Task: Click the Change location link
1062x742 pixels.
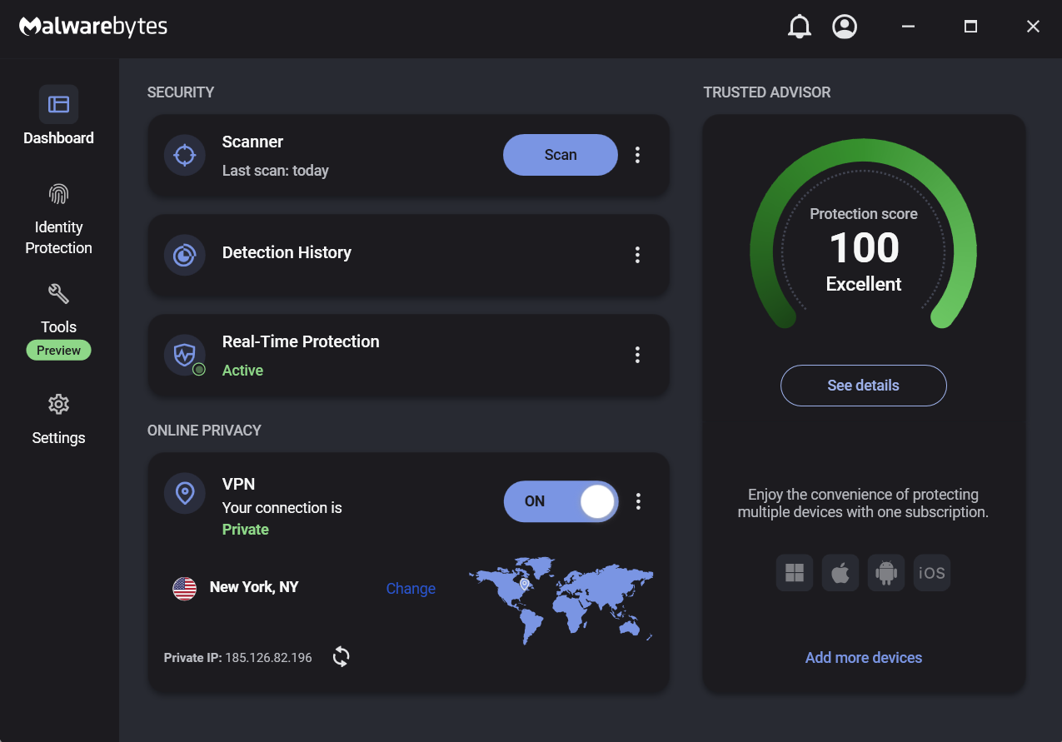Action: (411, 589)
